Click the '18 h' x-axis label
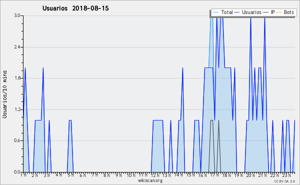Image resolution: width=300 pixels, height=185 pixels. [226, 175]
